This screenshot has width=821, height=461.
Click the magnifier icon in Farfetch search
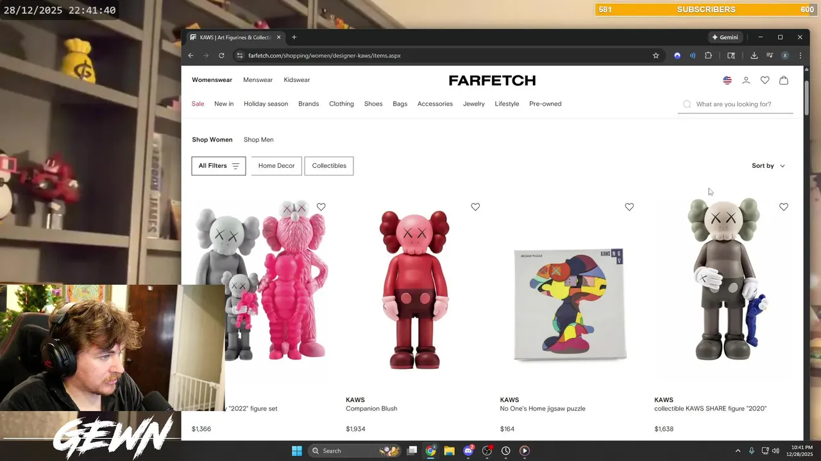click(x=687, y=104)
